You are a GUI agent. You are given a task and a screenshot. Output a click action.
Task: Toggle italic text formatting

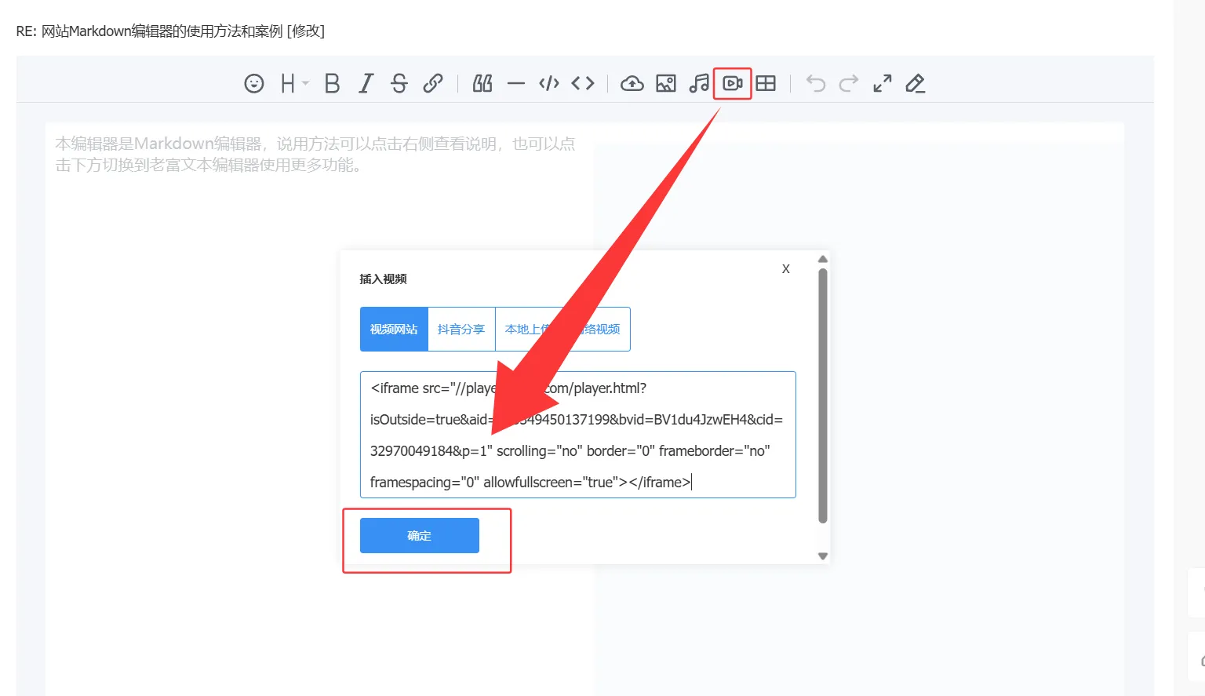click(x=366, y=83)
